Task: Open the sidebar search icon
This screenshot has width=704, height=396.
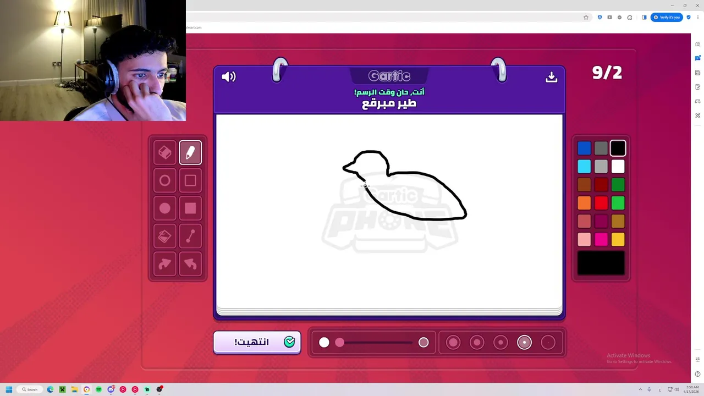Action: coord(697,44)
